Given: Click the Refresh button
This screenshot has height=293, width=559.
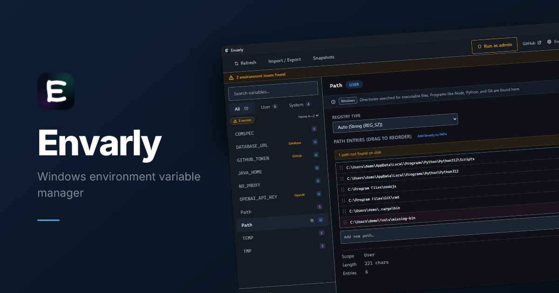Looking at the screenshot, I should [245, 63].
